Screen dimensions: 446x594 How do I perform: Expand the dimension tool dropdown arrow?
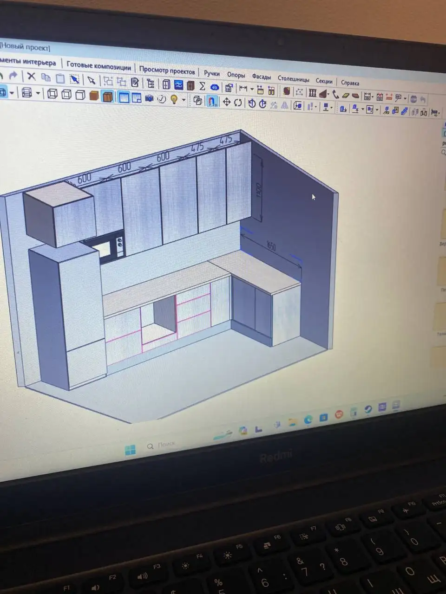[252, 89]
